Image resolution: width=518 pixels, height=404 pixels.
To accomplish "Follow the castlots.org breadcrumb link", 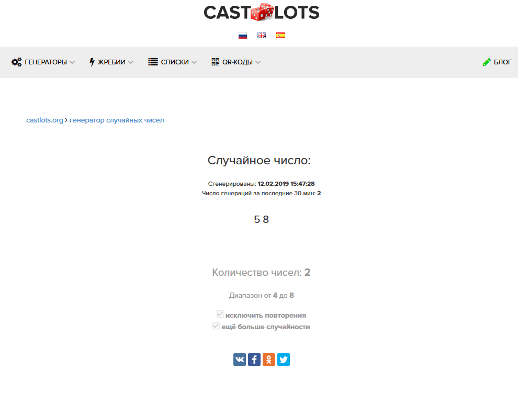I will (44, 120).
